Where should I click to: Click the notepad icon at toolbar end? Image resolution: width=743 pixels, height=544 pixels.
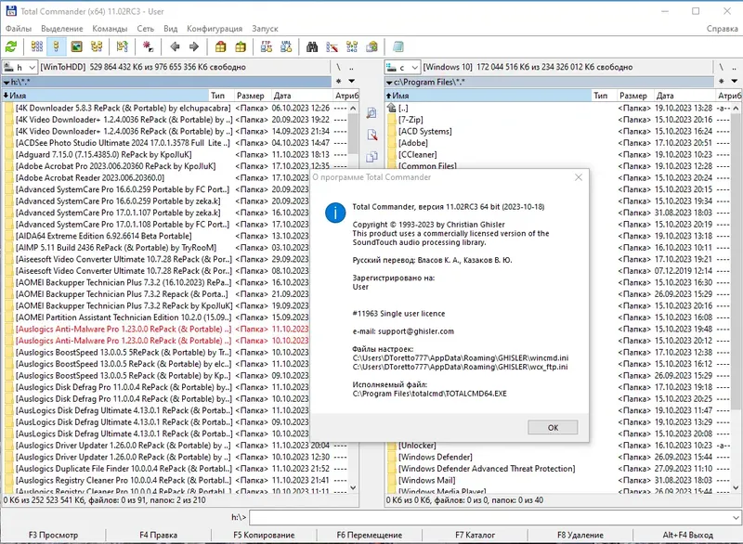(398, 46)
